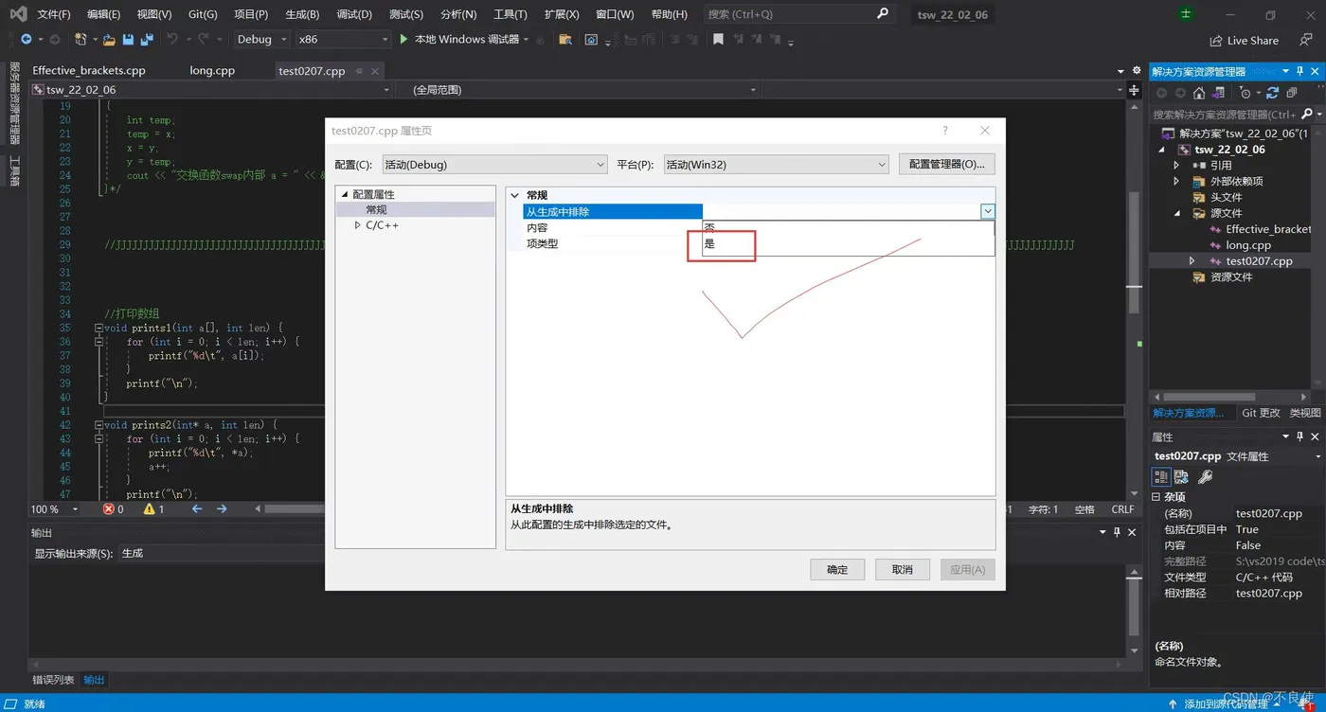This screenshot has width=1326, height=712.
Task: Click the 从生成中排除 value dropdown arrow
Action: click(x=987, y=211)
